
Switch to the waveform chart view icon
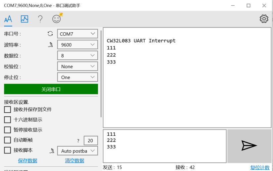click(24, 19)
